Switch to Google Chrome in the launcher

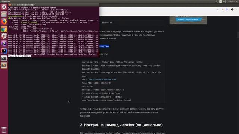(4, 29)
